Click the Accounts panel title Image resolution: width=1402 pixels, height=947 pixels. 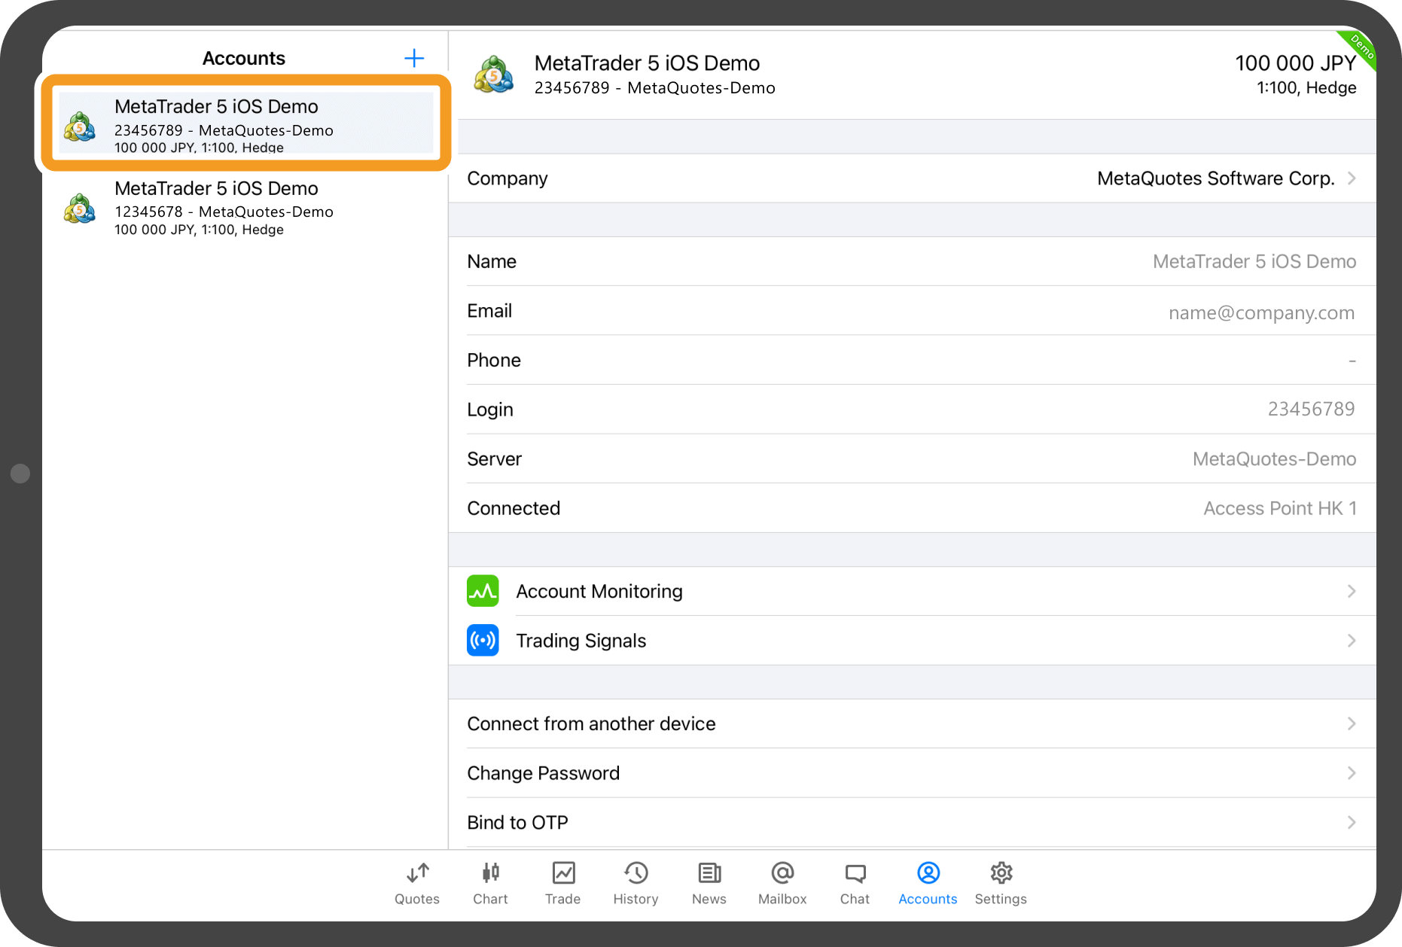tap(244, 58)
